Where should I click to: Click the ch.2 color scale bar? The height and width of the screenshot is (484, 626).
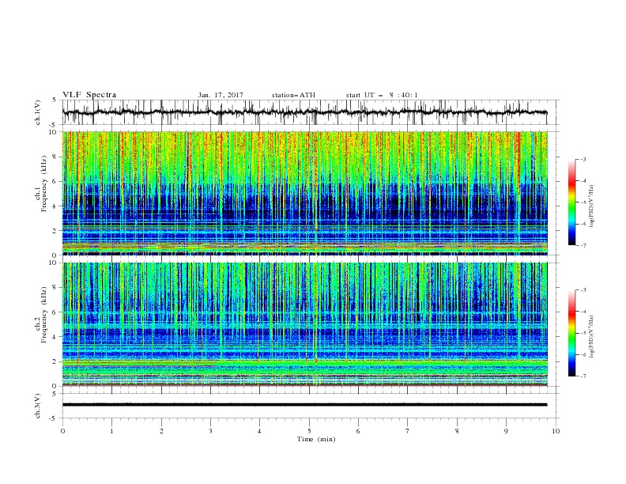571,333
